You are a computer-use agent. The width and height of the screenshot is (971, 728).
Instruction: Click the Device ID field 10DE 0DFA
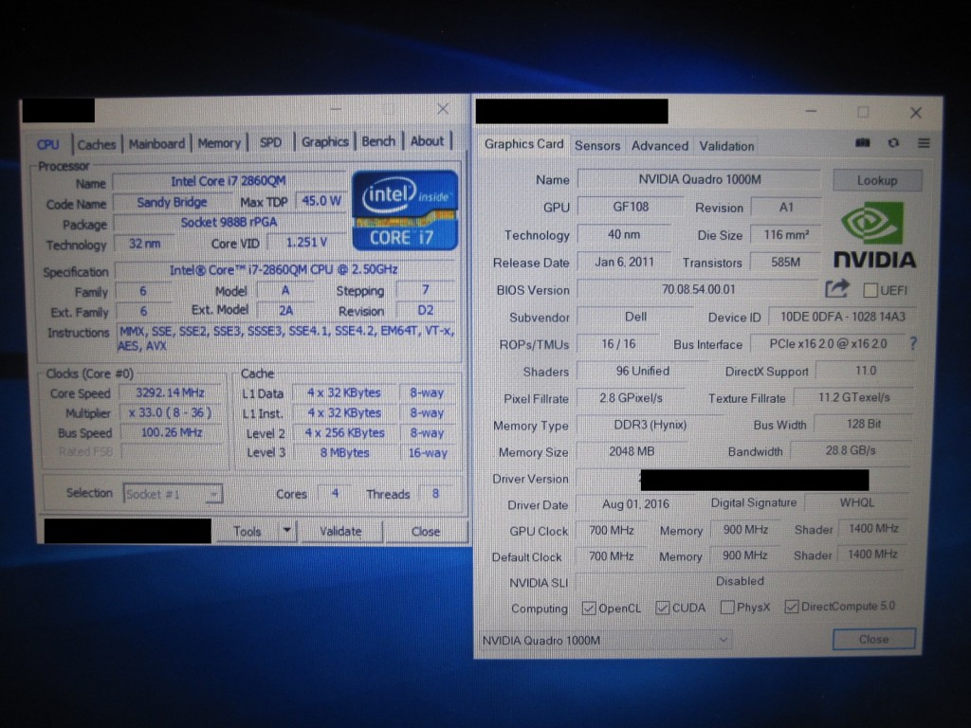842,317
